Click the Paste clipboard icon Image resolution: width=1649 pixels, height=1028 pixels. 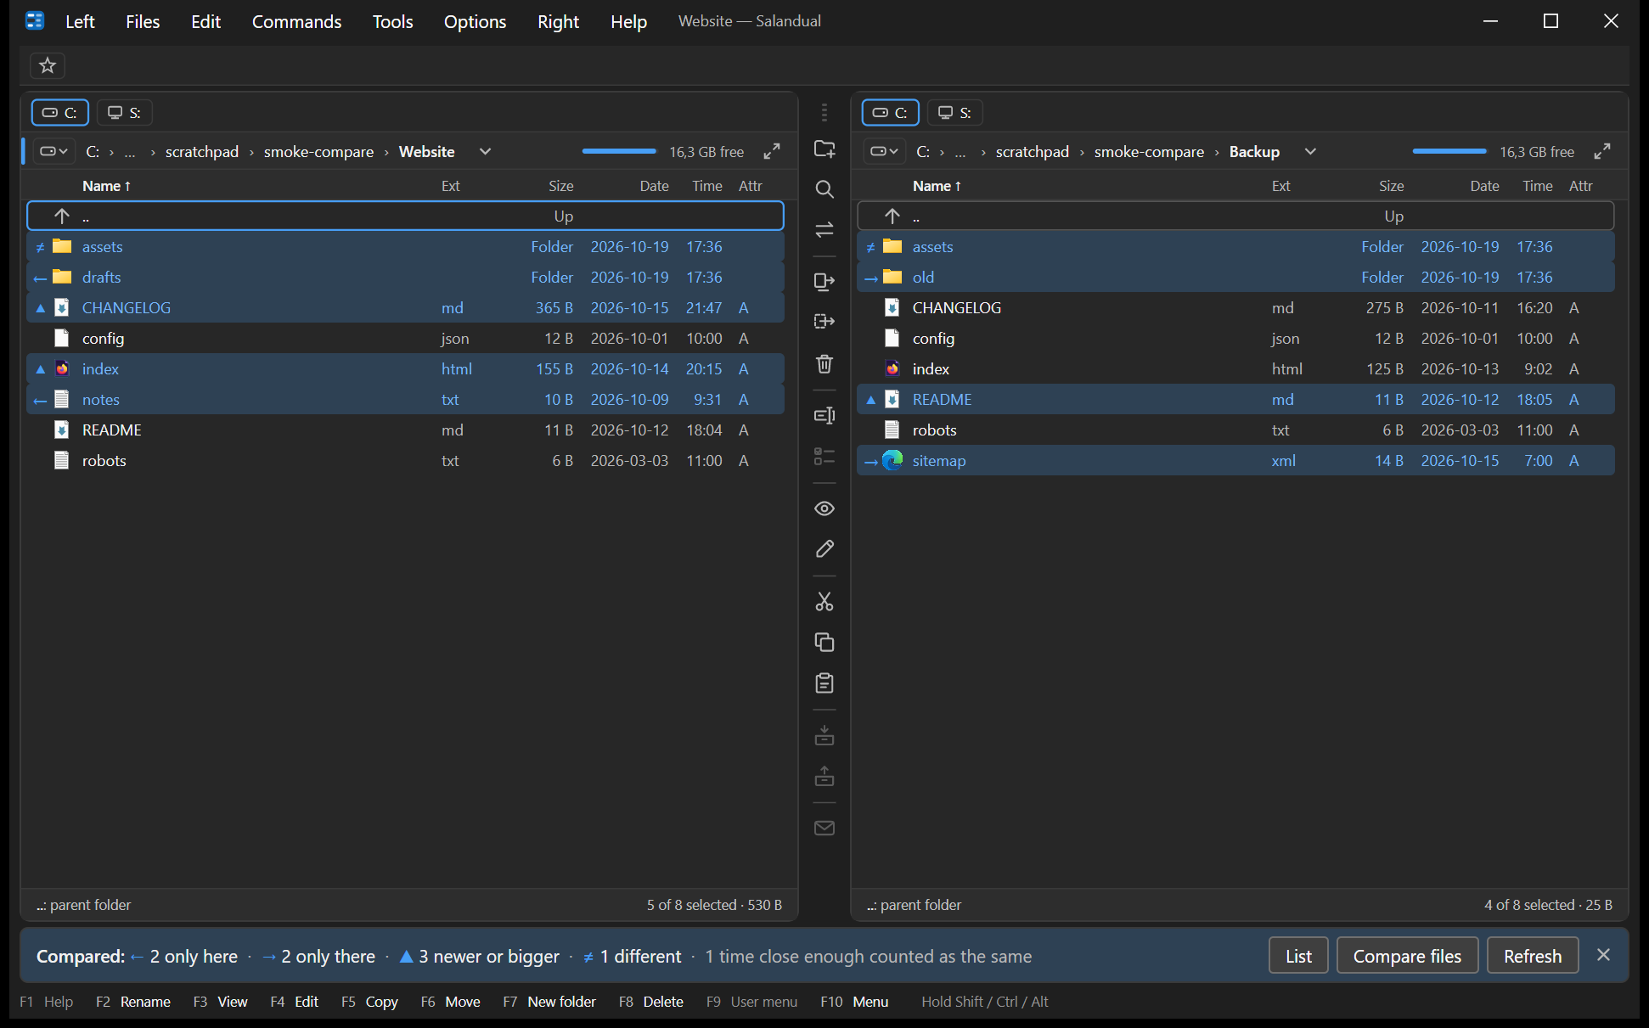(x=824, y=683)
